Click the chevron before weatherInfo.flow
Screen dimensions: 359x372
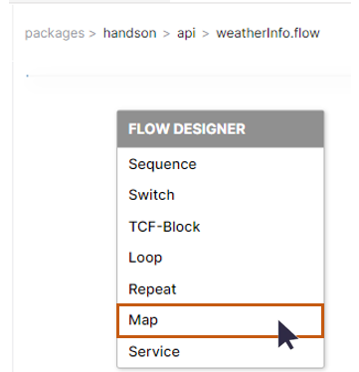(x=206, y=34)
